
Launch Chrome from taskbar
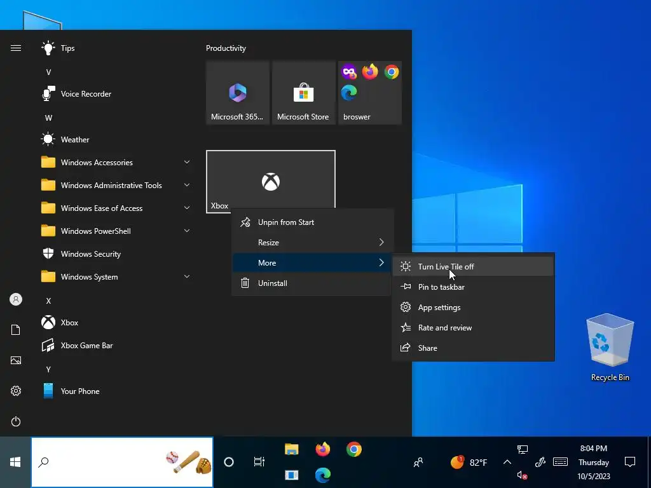tap(353, 449)
